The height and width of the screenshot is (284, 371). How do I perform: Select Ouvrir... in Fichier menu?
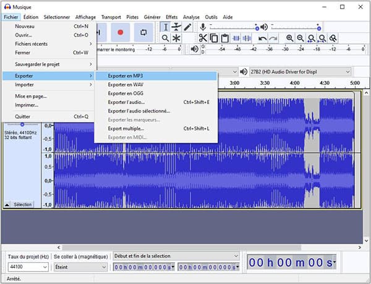pyautogui.click(x=48, y=35)
